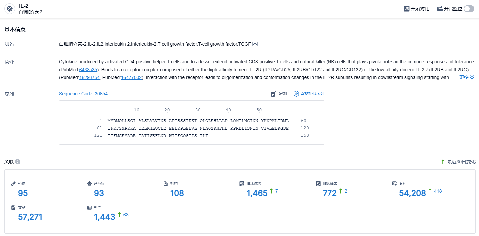479x236 pixels.
Task: Click the VS compare icon
Action: coord(406,9)
